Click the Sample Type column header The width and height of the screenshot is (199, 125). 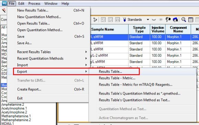139,29
